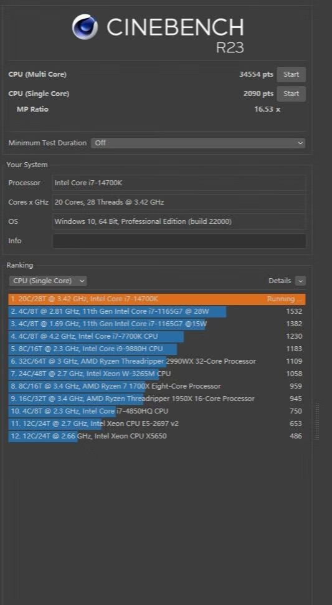Click into the Info input field
Screen dimensions: 332x605
[179, 241]
